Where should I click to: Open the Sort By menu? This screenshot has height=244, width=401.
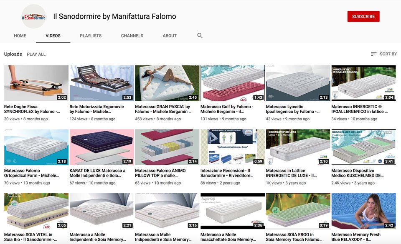pyautogui.click(x=383, y=54)
